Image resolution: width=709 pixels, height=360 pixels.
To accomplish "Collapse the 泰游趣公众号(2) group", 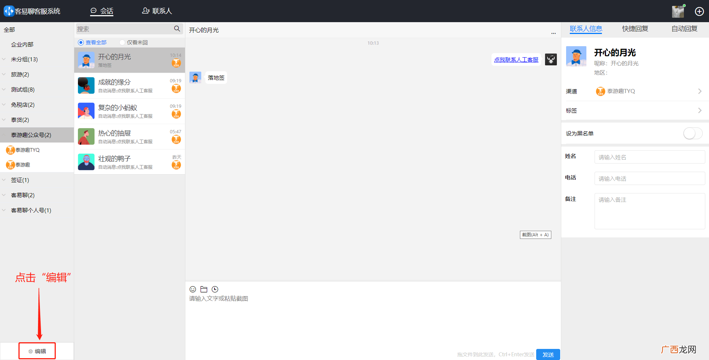I will [37, 135].
